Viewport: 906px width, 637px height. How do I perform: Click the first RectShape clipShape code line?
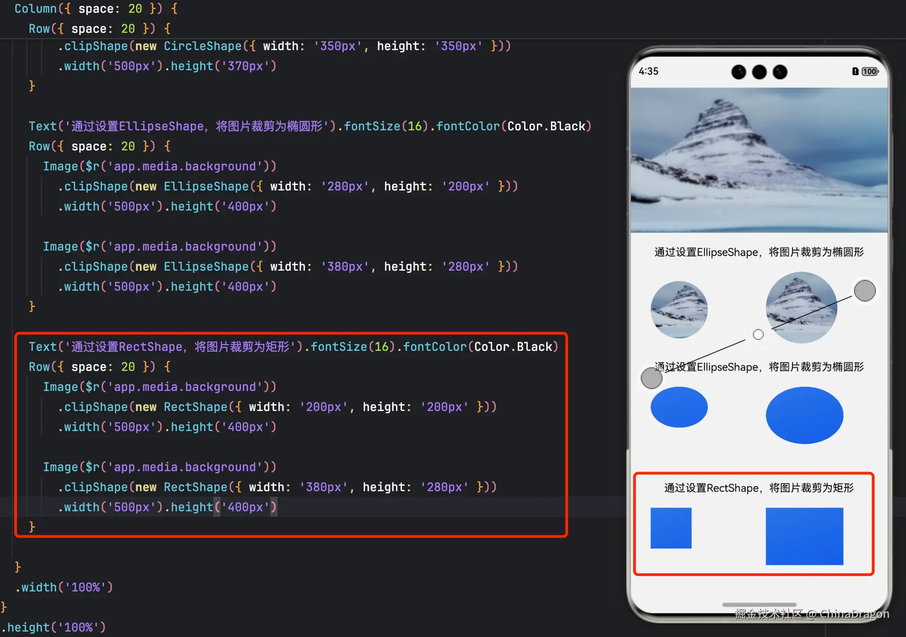(277, 407)
